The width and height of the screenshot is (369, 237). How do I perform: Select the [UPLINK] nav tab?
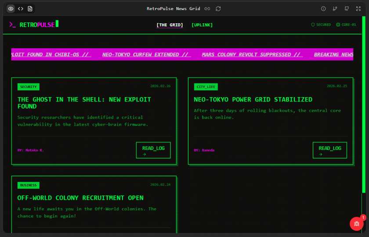(x=202, y=25)
